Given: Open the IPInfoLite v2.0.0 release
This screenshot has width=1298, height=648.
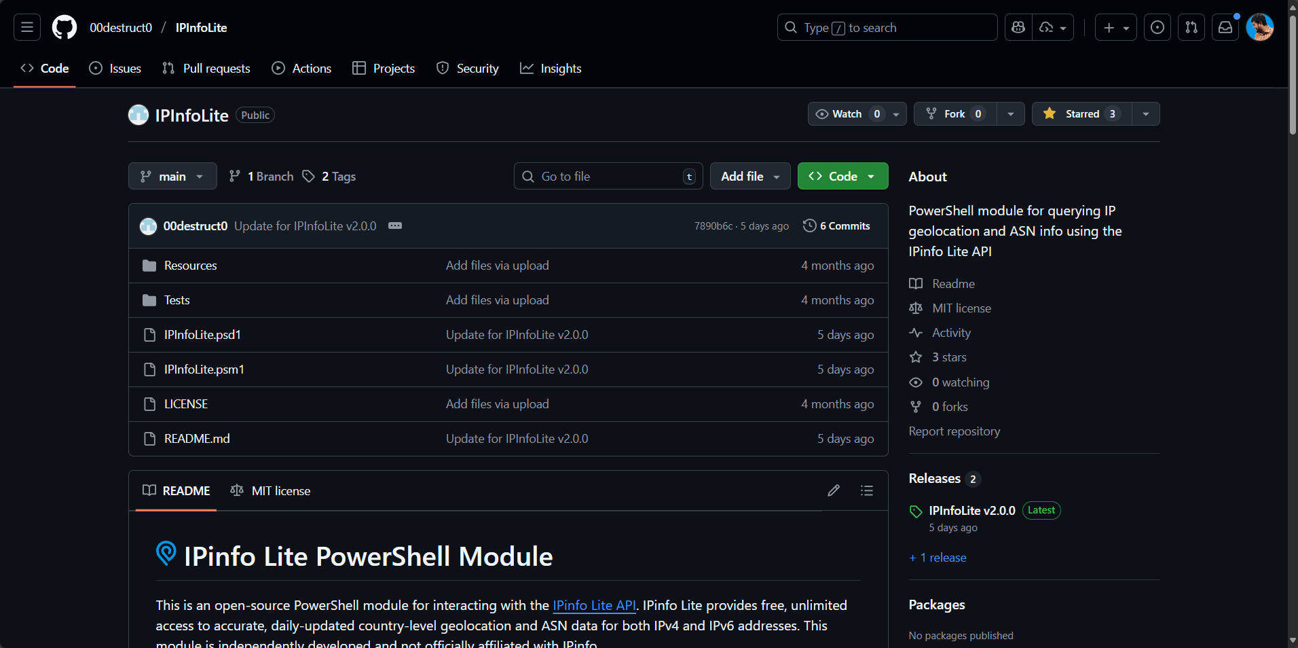Looking at the screenshot, I should point(972,511).
